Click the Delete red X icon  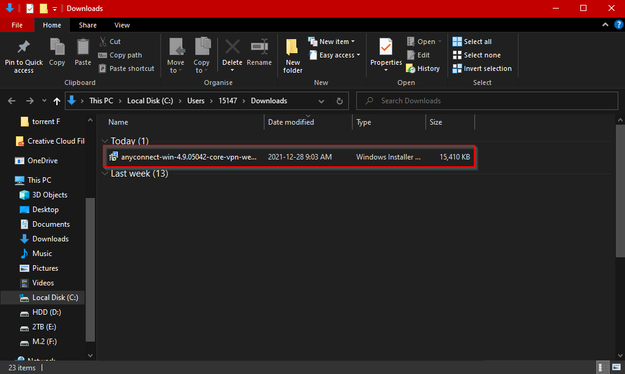(x=233, y=47)
